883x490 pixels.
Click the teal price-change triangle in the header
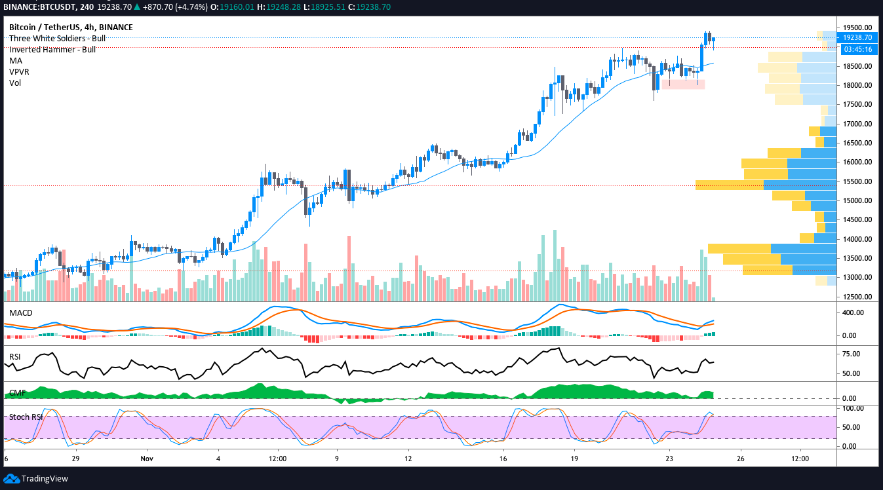[138, 7]
